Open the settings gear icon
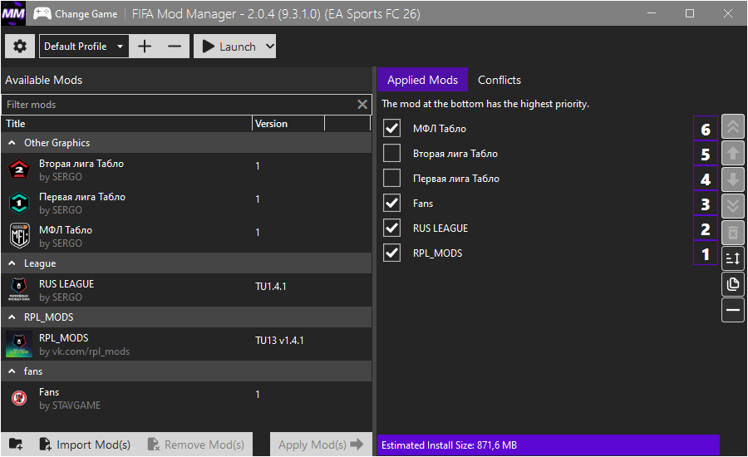The image size is (748, 457). pyautogui.click(x=20, y=47)
